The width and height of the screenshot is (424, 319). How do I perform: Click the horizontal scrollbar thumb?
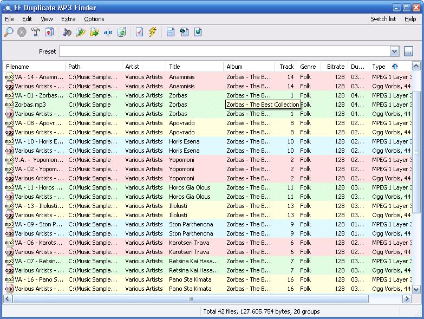coord(191,299)
